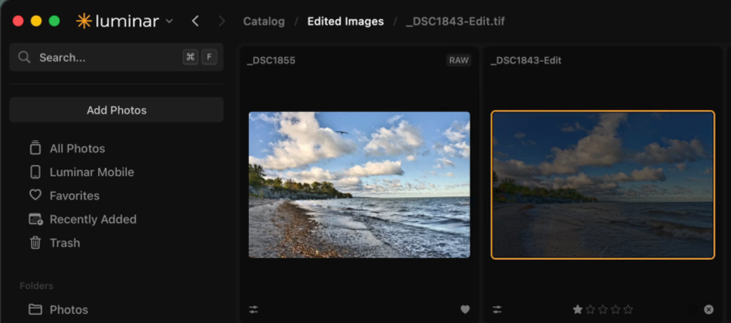
Task: Open Luminar Mobile in the sidebar
Action: coord(92,172)
